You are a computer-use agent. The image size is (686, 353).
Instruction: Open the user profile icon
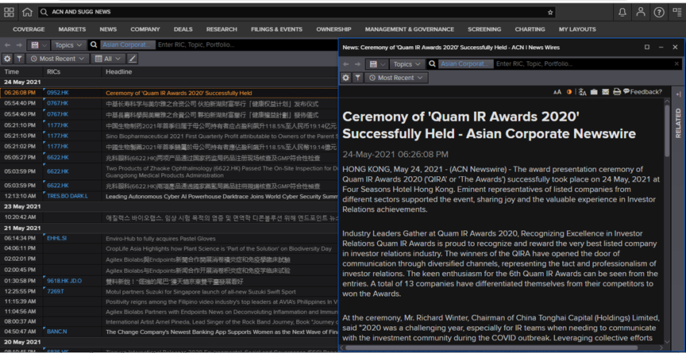(641, 12)
